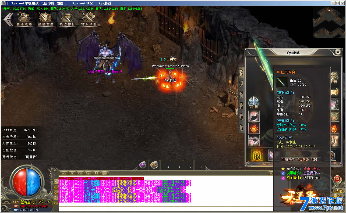
Task: Expand the panel arrow left of MAP label
Action: pyautogui.click(x=6, y=202)
